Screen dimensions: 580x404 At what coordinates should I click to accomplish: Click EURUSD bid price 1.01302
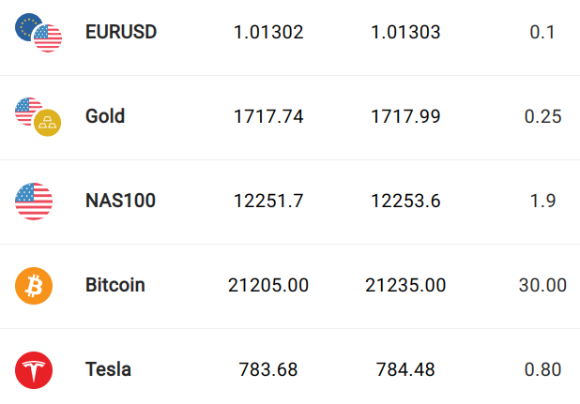click(x=268, y=32)
